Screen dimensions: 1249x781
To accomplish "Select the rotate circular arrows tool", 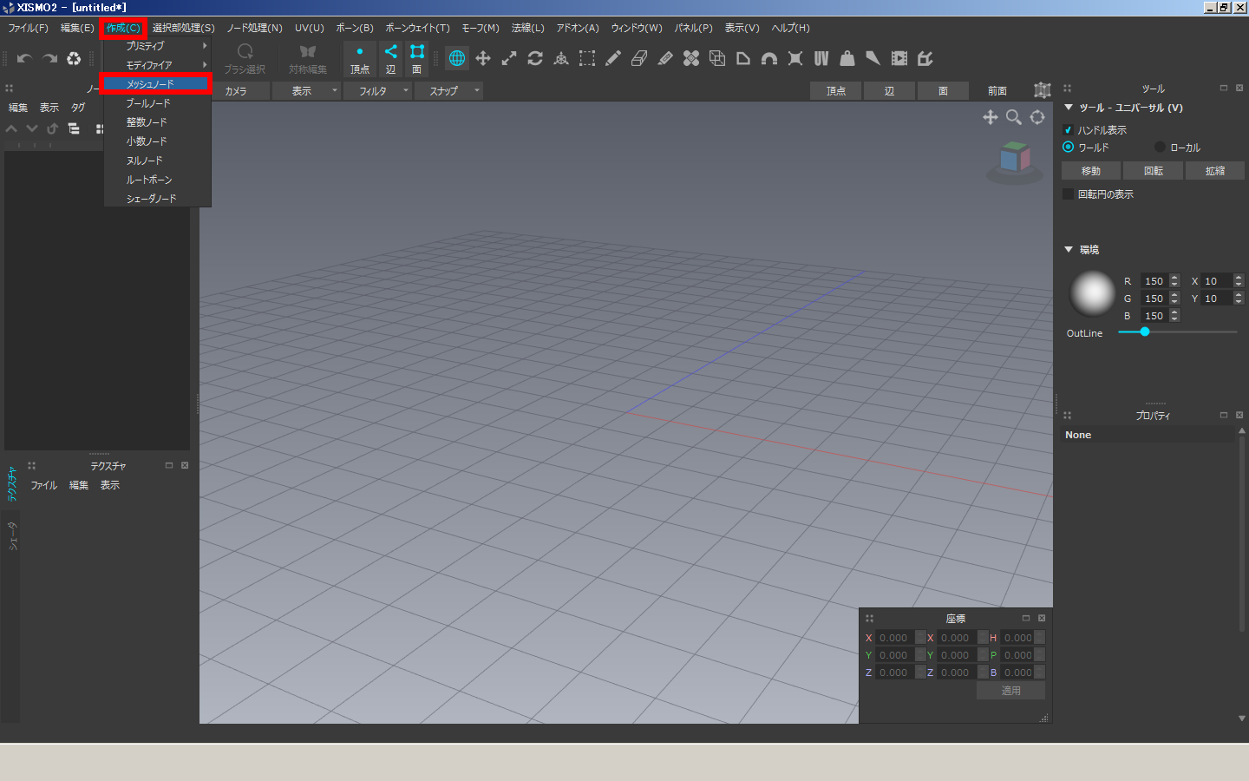I will click(535, 58).
